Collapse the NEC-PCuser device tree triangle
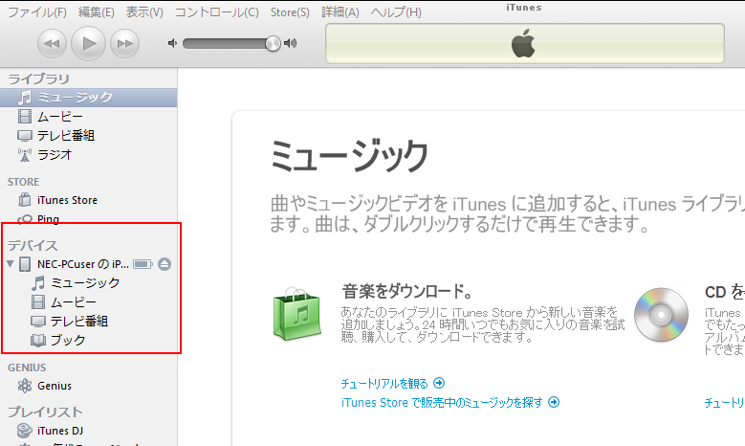 [10, 263]
